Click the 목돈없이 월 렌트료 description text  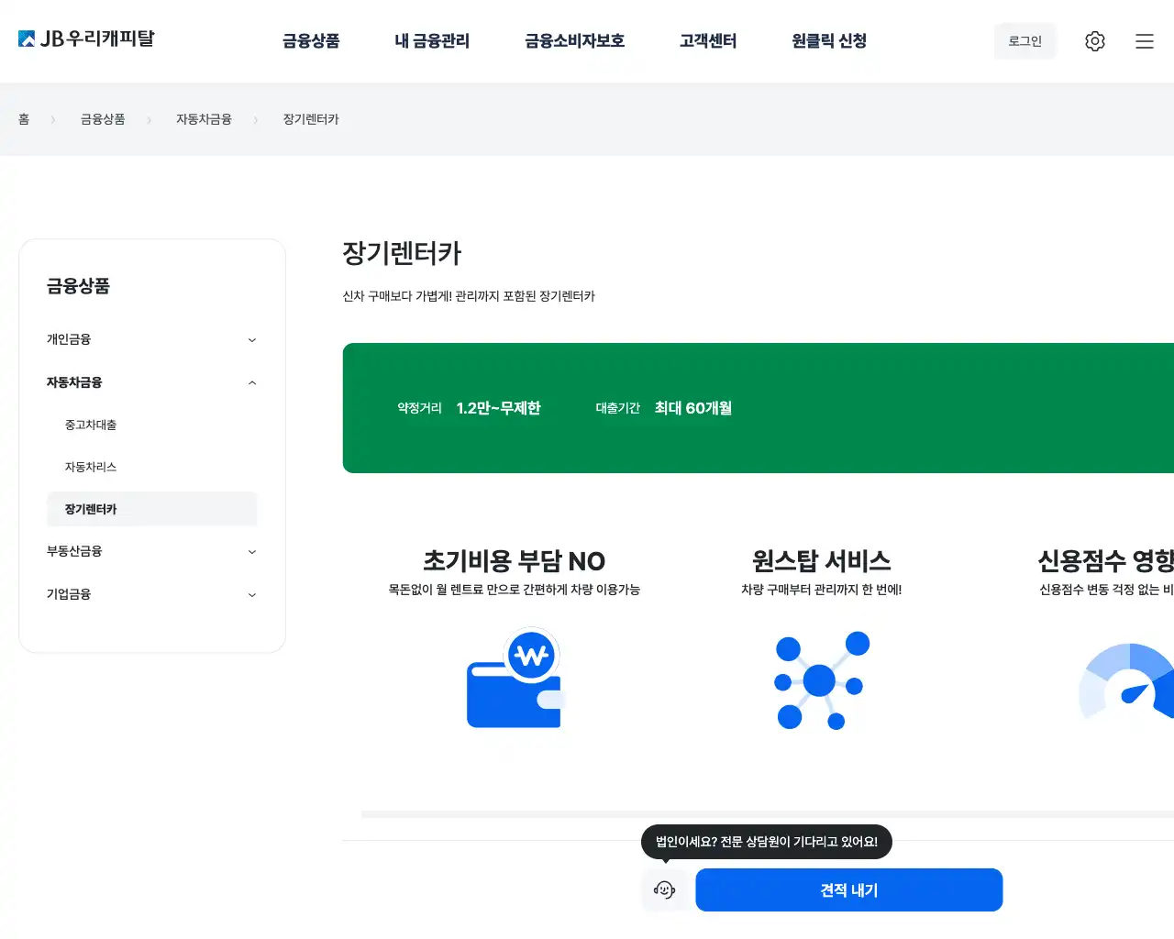click(x=514, y=590)
